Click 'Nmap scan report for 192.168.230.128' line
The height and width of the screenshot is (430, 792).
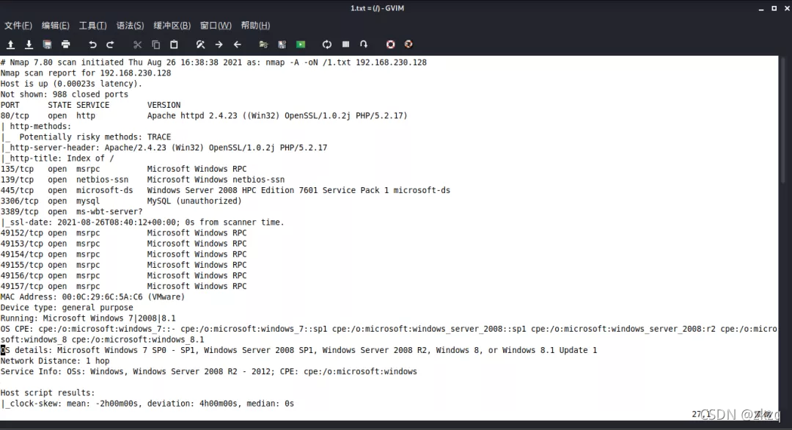pyautogui.click(x=86, y=73)
